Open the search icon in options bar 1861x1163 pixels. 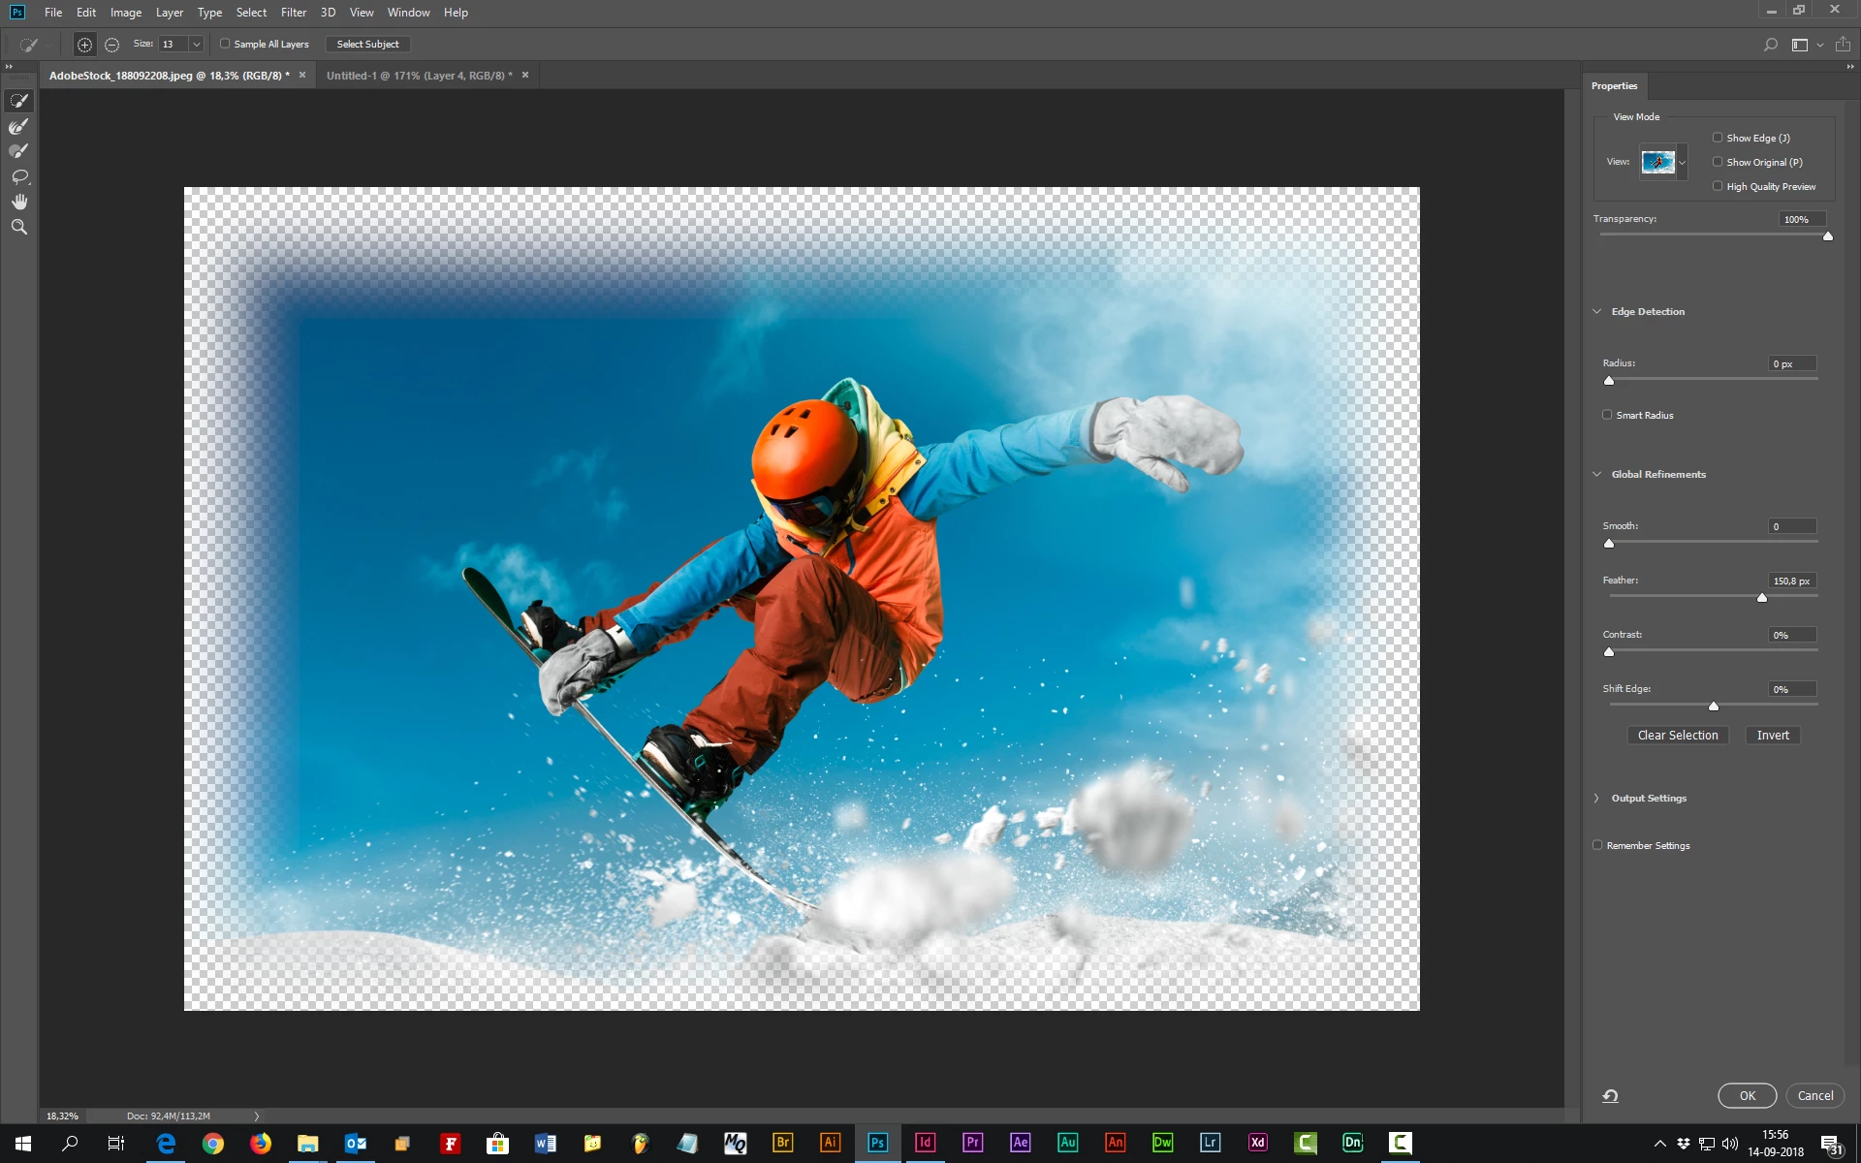pyautogui.click(x=1770, y=45)
